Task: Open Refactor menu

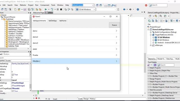Action: click(23, 5)
